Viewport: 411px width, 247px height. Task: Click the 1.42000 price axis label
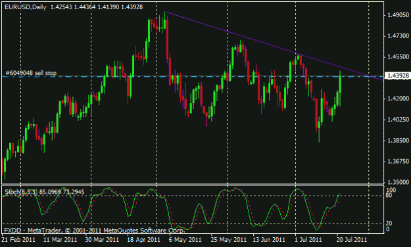(398, 99)
